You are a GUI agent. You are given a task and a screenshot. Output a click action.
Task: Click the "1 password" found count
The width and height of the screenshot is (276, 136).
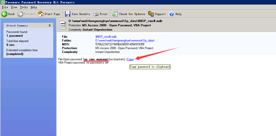[x=14, y=36]
